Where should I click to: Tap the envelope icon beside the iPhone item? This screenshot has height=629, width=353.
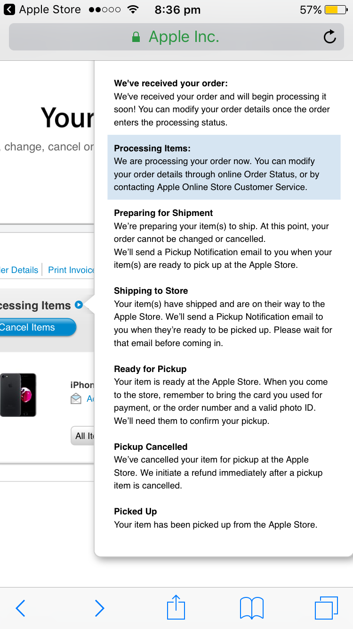[x=76, y=399]
